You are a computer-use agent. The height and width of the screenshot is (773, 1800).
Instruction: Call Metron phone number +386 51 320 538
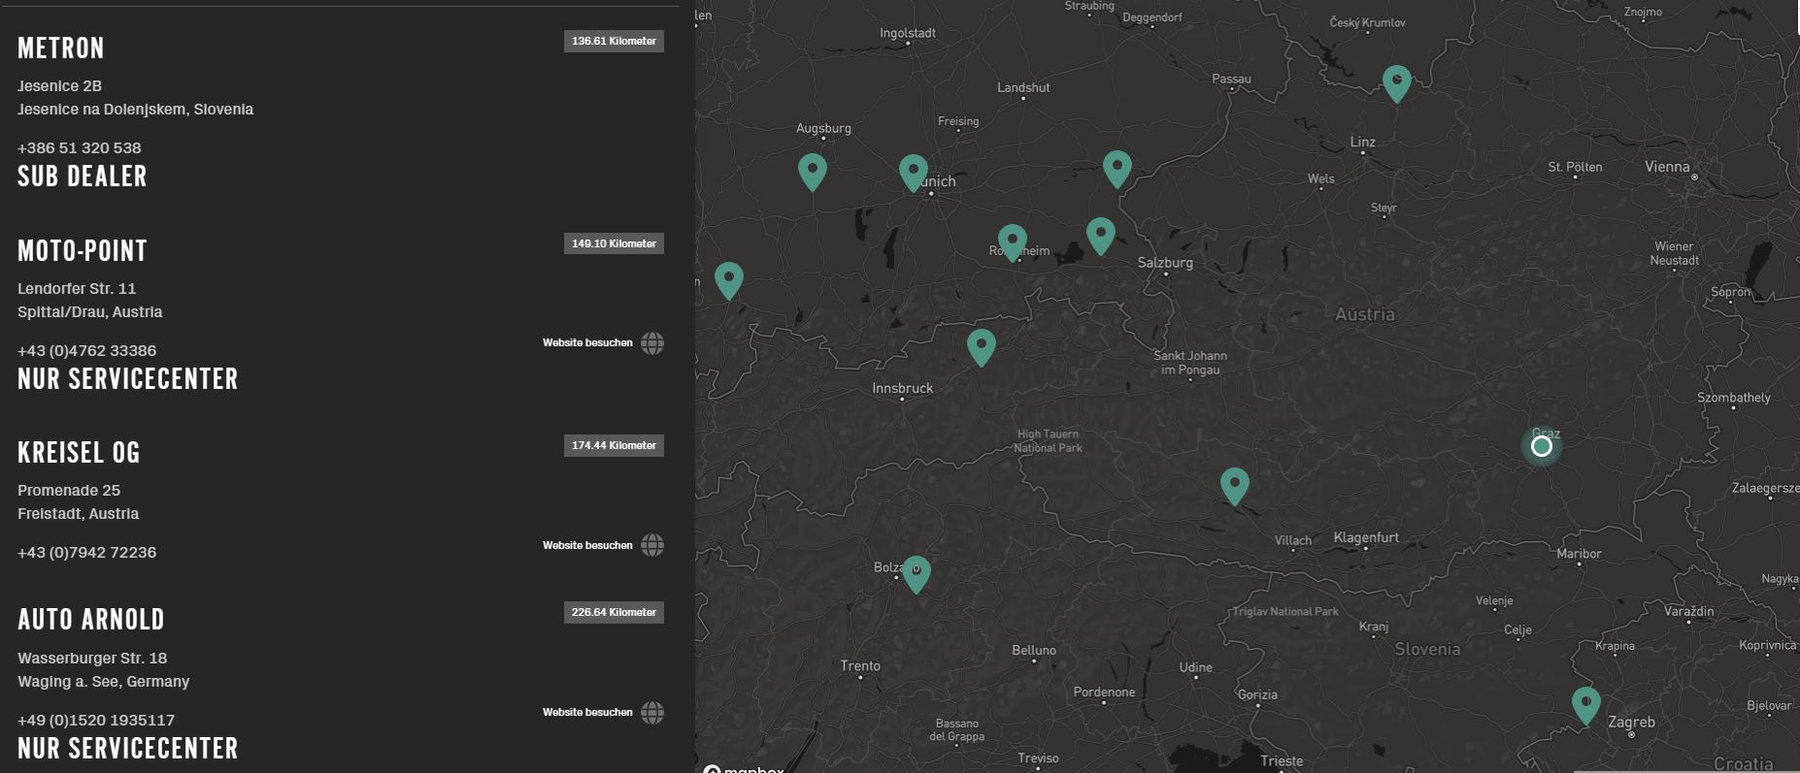[x=80, y=148]
